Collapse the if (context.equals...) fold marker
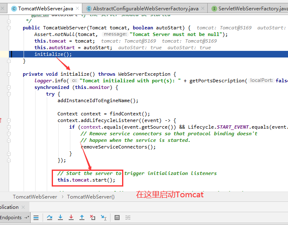Screen dimensions: 288x225 click(x=9, y=127)
